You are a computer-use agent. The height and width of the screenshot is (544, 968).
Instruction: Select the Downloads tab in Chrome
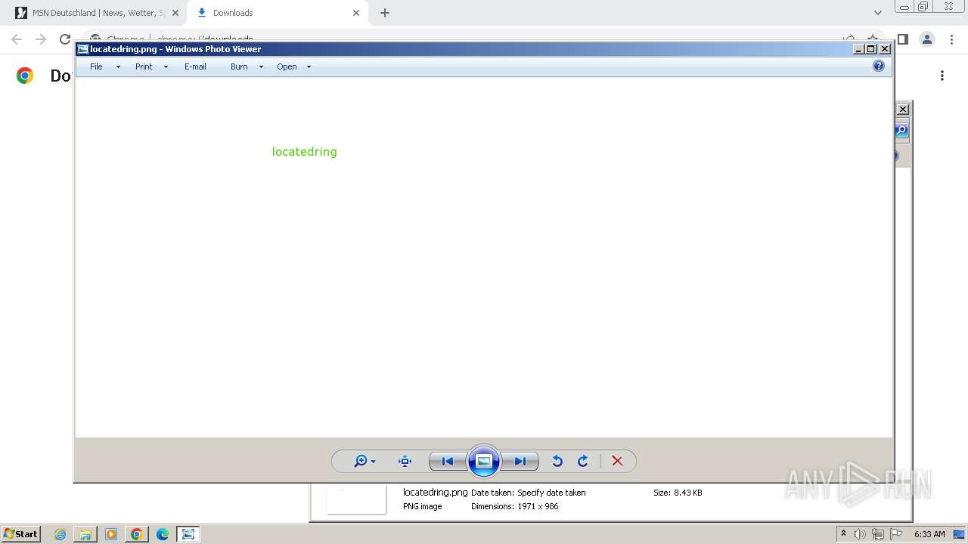[x=277, y=13]
